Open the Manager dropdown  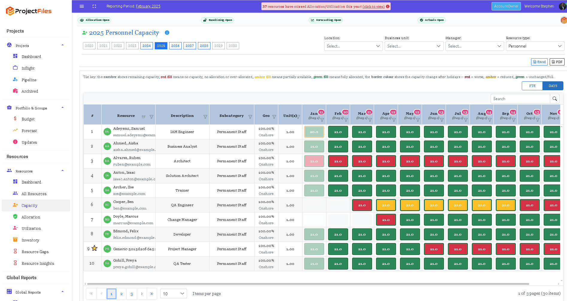(x=474, y=46)
